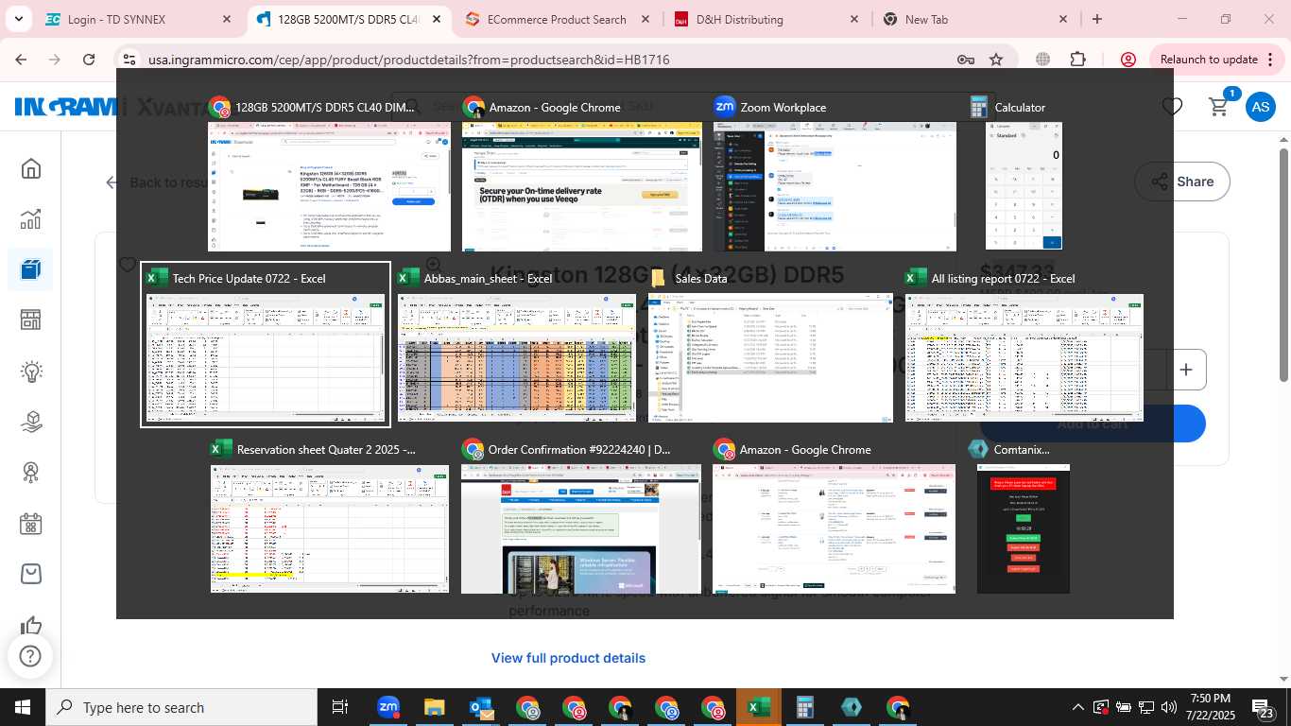Open Task View on the taskbar
Image resolution: width=1291 pixels, height=726 pixels.
(x=340, y=707)
